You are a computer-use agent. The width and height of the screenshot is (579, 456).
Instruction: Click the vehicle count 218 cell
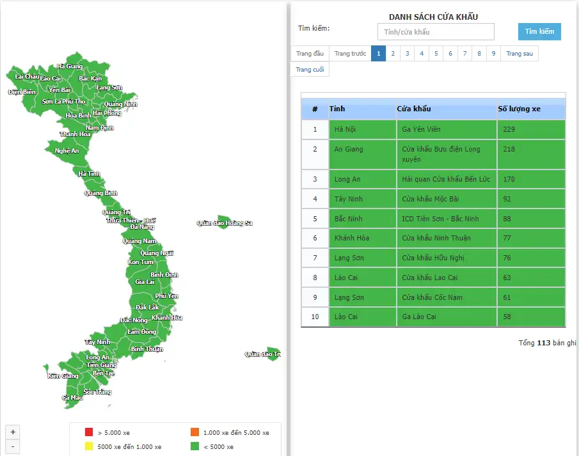point(531,154)
